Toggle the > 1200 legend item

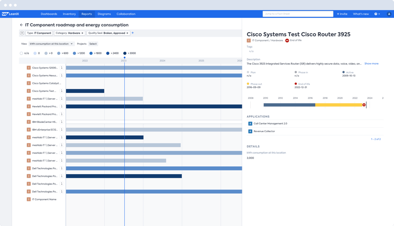75,53
